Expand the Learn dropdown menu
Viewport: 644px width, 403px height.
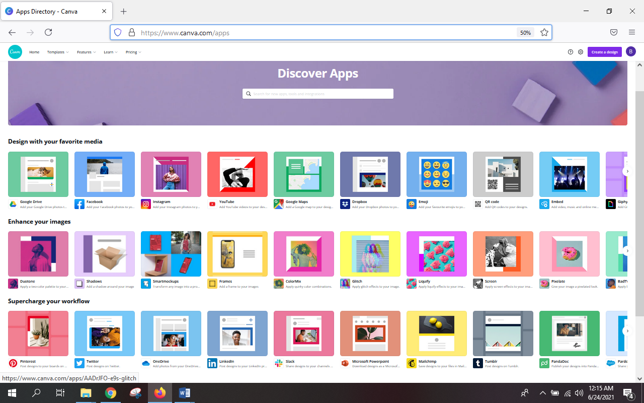[x=111, y=52]
